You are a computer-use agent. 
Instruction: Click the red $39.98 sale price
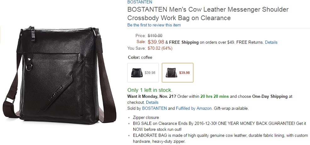(156, 42)
